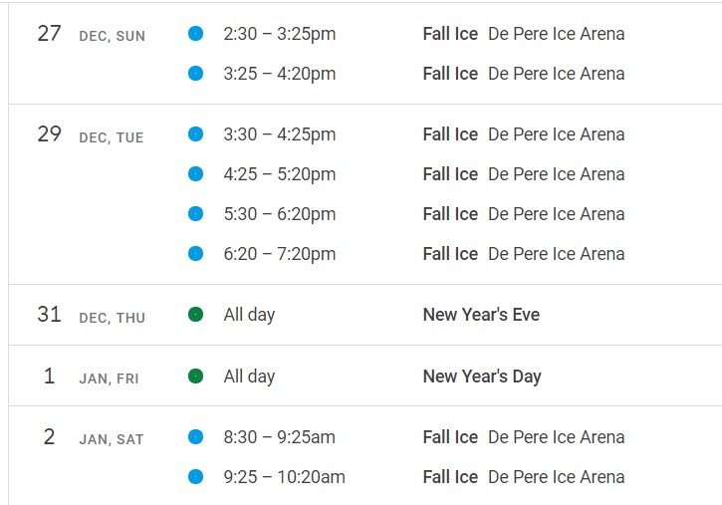Screen dimensions: 722x505
Task: Open Fall Ice event at 4:25 – 5:20pm
Action: [x=524, y=174]
